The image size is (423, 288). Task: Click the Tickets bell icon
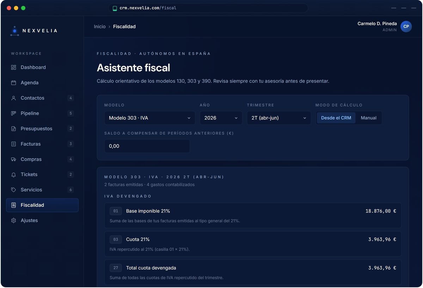tap(13, 174)
